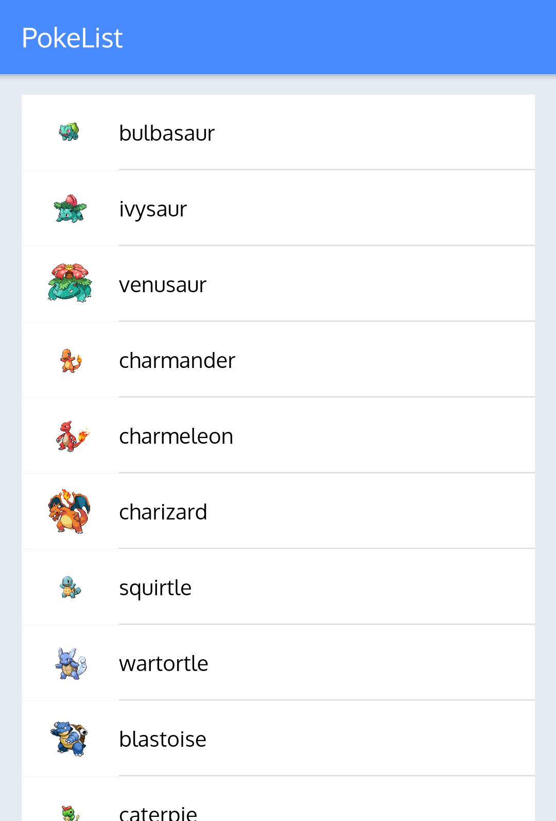Tap the bulbasaur sprite icon
Screen dimensions: 556x821
[69, 132]
